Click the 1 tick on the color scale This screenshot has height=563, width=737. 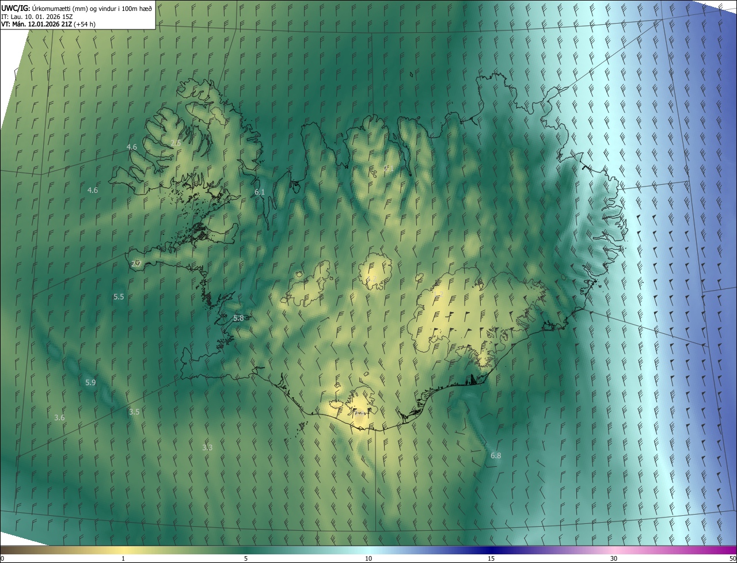tap(123, 558)
